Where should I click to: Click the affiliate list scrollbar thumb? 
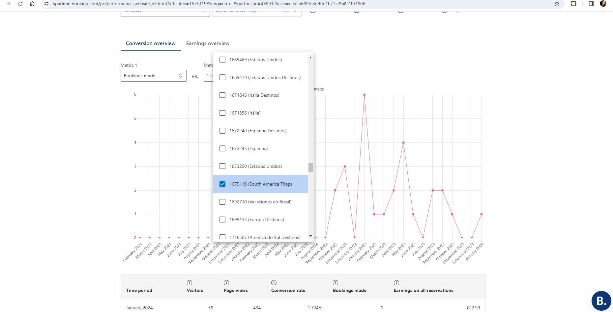tap(310, 168)
